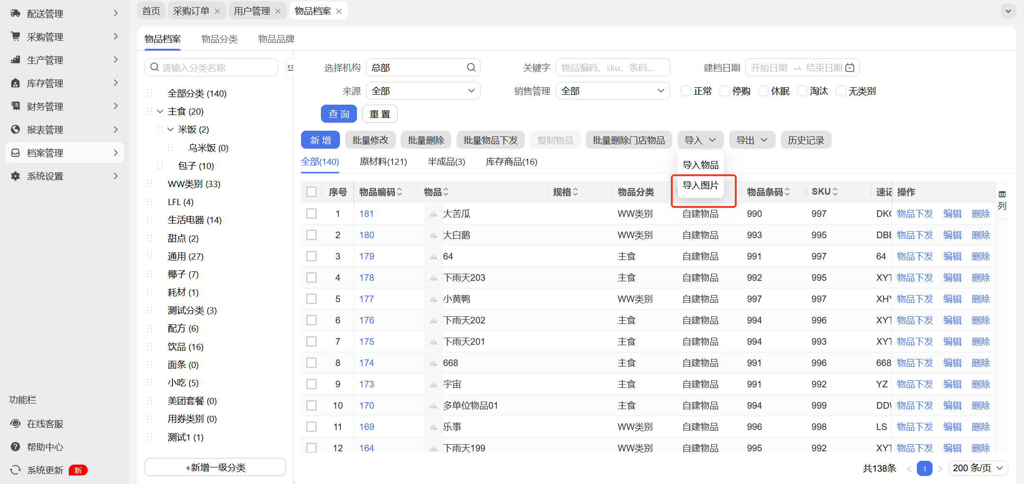1024x484 pixels.
Task: Click 编辑 link for item 大白鹅
Action: tap(952, 235)
